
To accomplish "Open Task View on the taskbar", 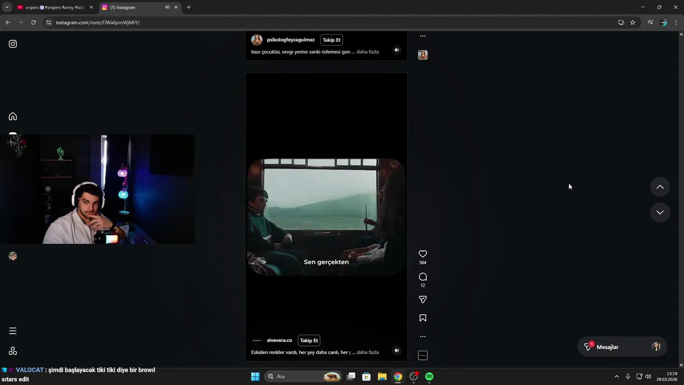I will coord(351,376).
